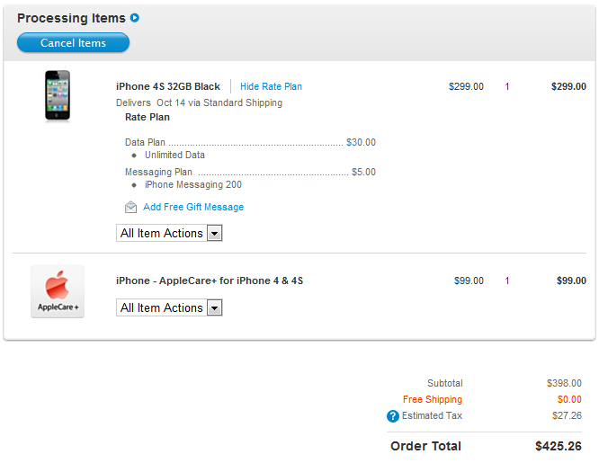The image size is (599, 463).
Task: Click the $99.00 bold AppleCare+ line total
Action: click(571, 280)
